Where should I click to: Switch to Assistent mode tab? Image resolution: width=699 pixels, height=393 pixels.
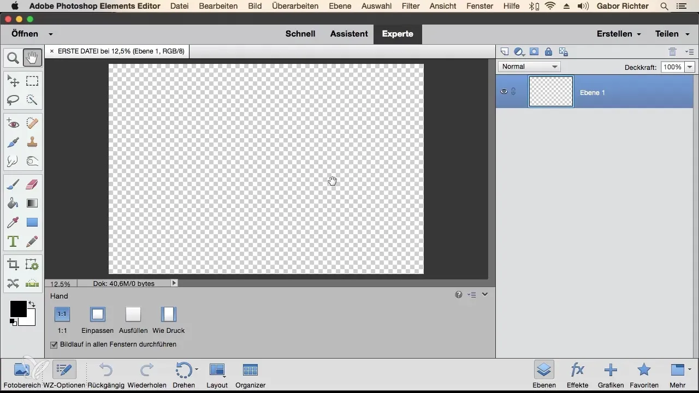349,34
